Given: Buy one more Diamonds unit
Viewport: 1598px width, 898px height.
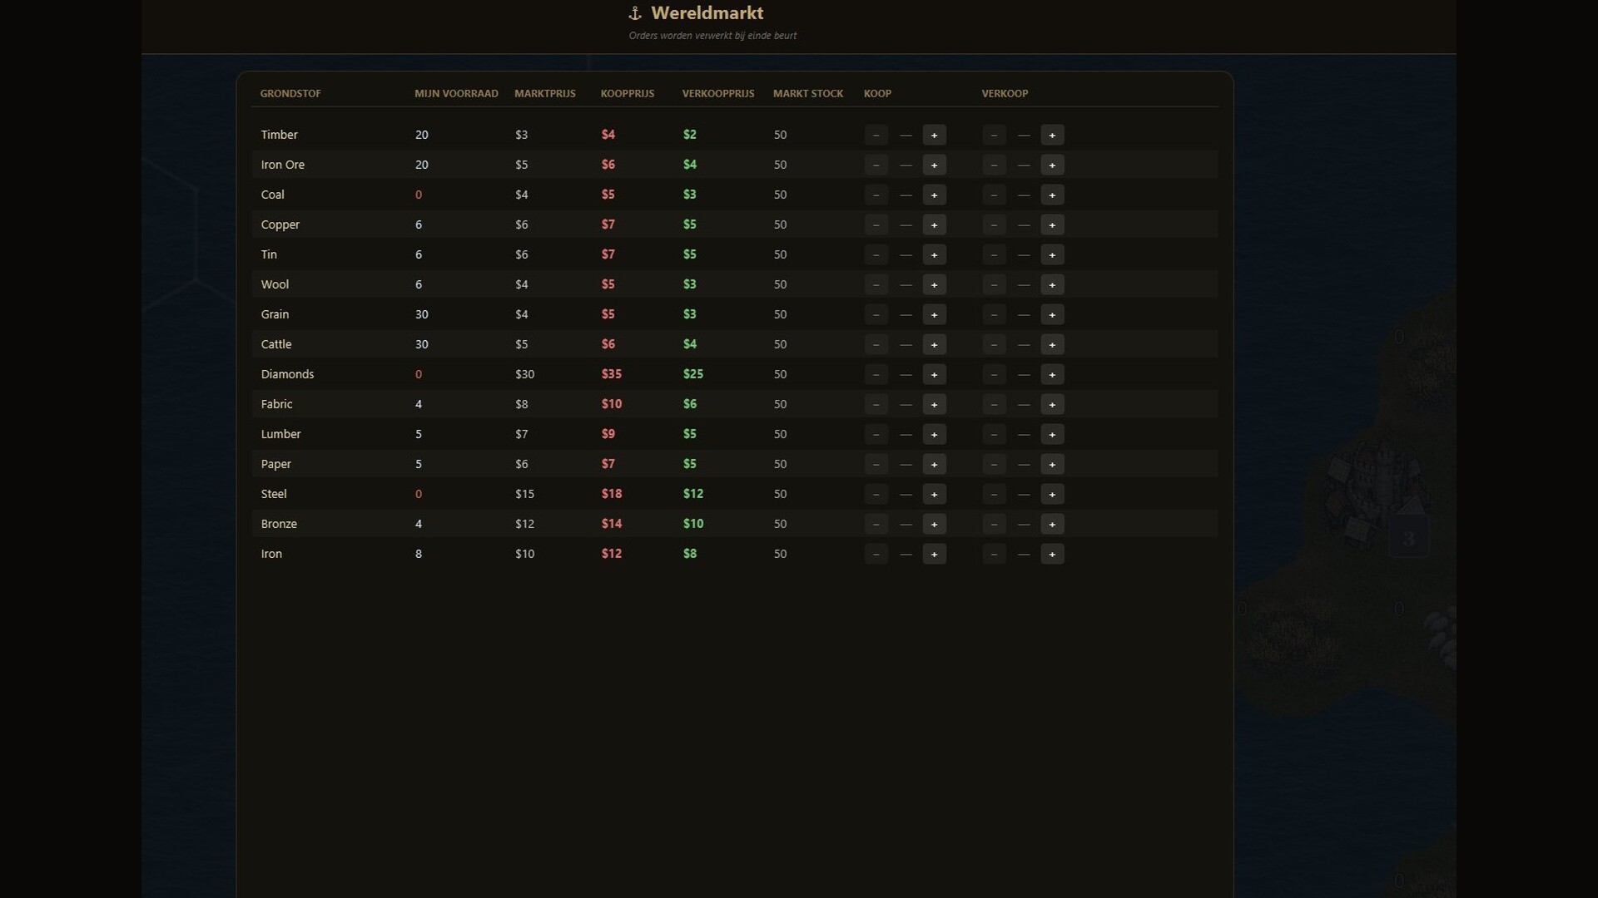Looking at the screenshot, I should [x=934, y=374].
